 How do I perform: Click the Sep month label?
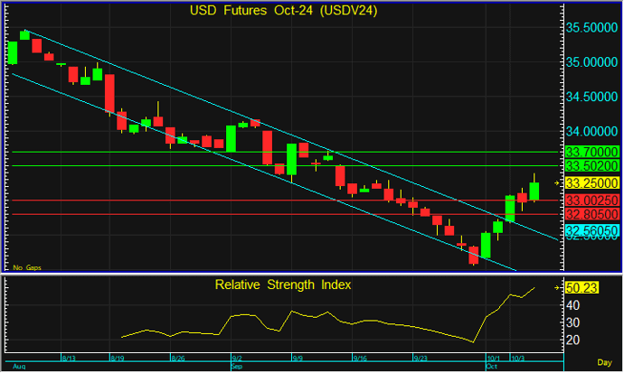point(238,368)
